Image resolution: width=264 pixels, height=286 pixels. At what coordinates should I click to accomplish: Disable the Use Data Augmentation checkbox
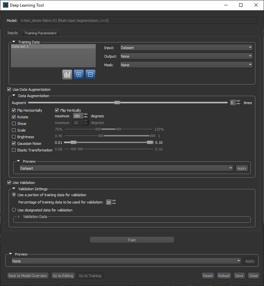tap(9, 89)
